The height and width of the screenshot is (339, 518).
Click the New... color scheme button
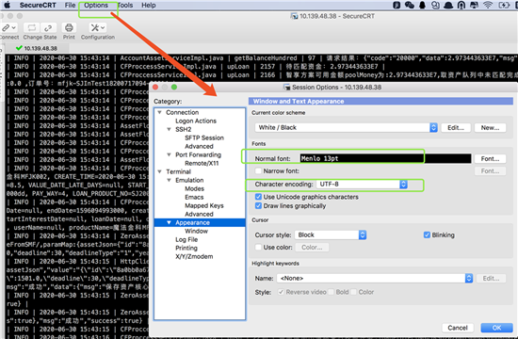click(x=490, y=127)
